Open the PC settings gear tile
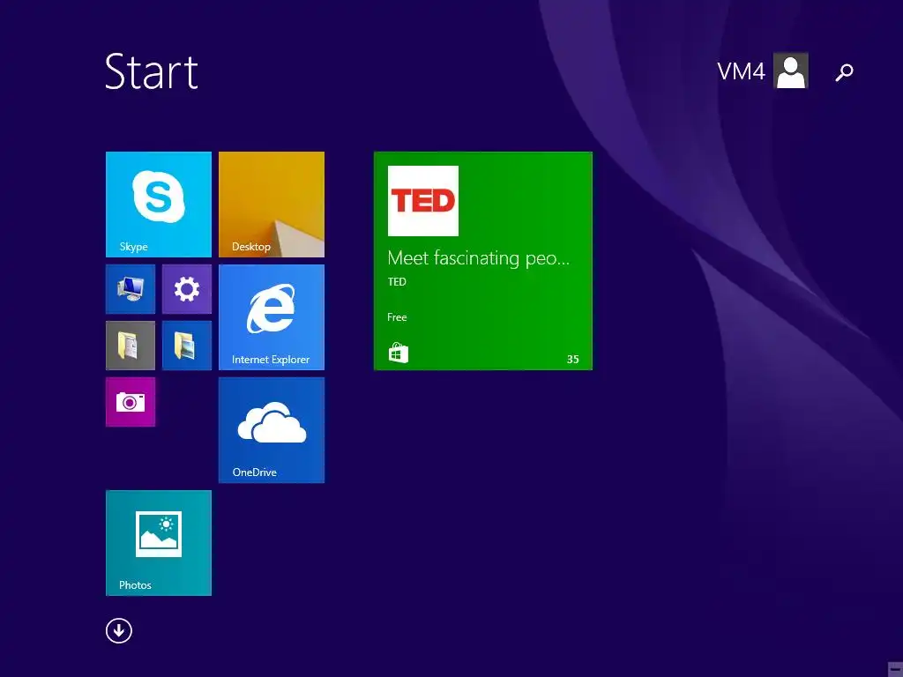This screenshot has height=677, width=903. click(187, 289)
